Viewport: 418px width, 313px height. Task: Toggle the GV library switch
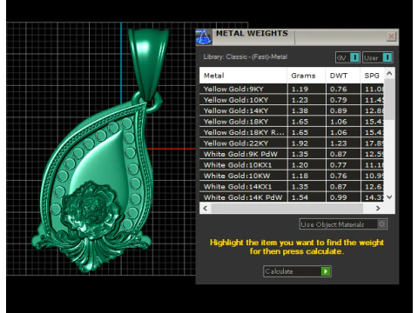[x=347, y=57]
